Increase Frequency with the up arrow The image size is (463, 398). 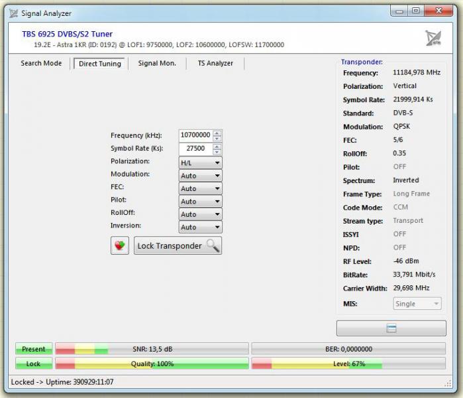point(217,132)
